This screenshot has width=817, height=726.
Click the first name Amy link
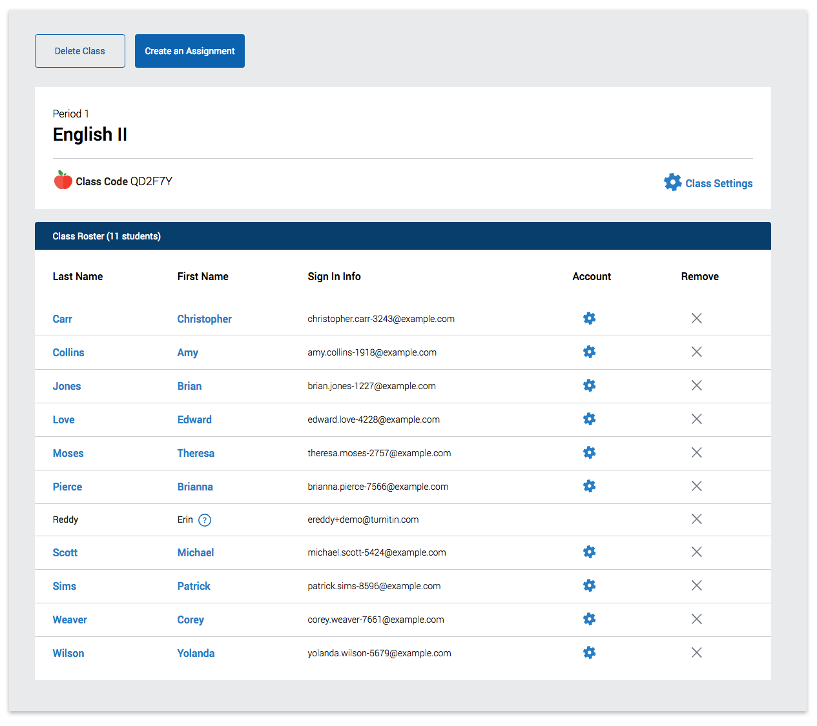188,352
